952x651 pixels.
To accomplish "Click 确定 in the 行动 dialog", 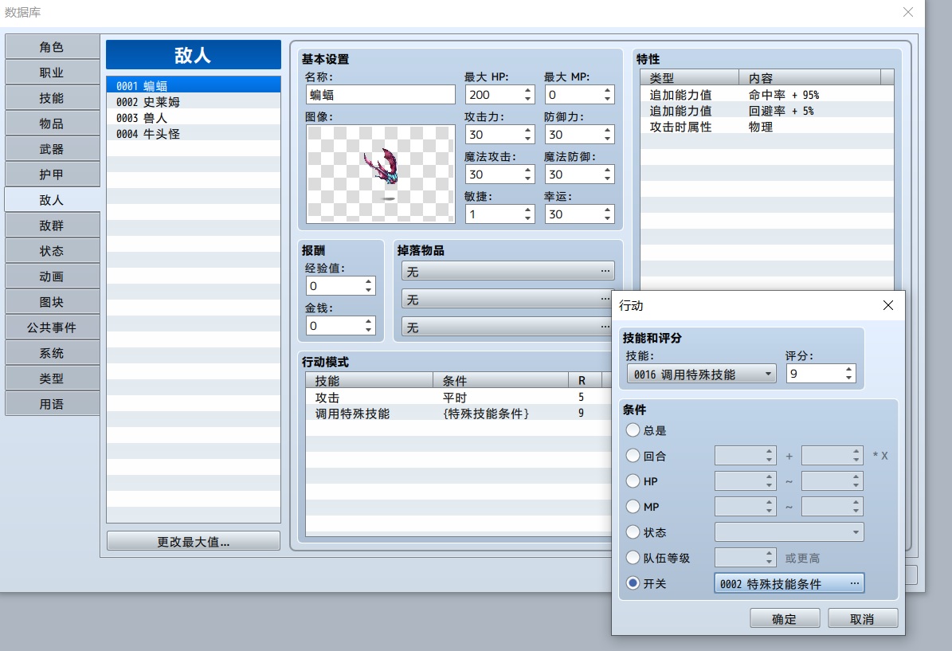I will [785, 619].
